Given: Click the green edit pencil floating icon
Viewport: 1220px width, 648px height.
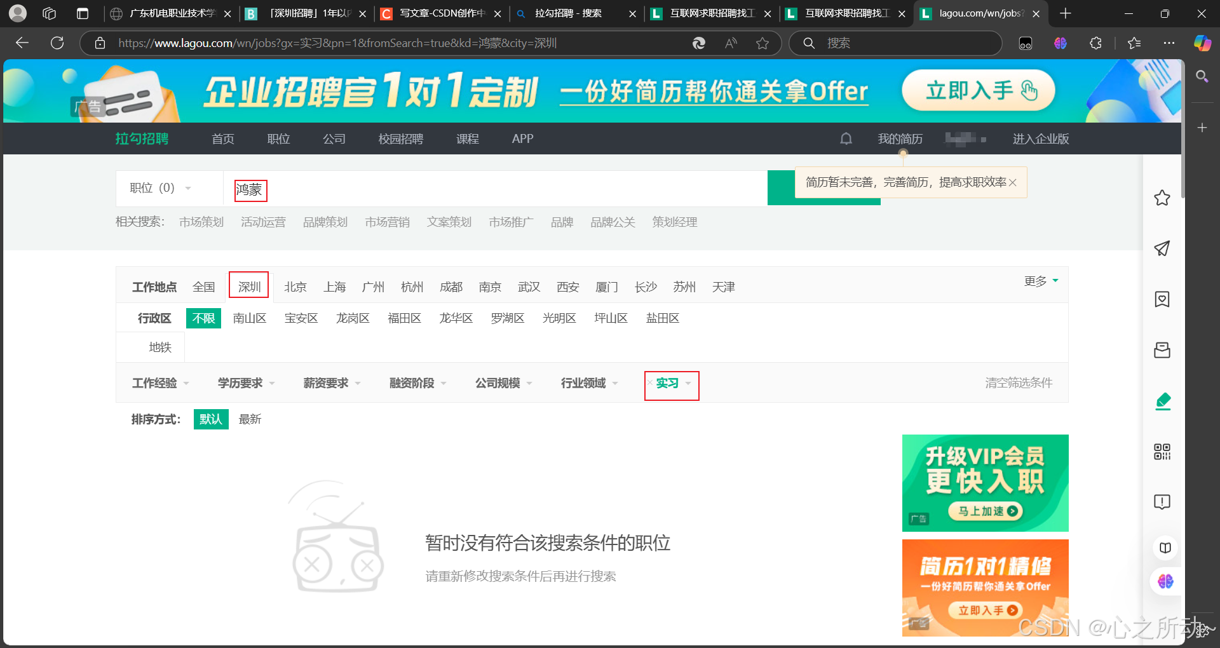Looking at the screenshot, I should pyautogui.click(x=1163, y=401).
